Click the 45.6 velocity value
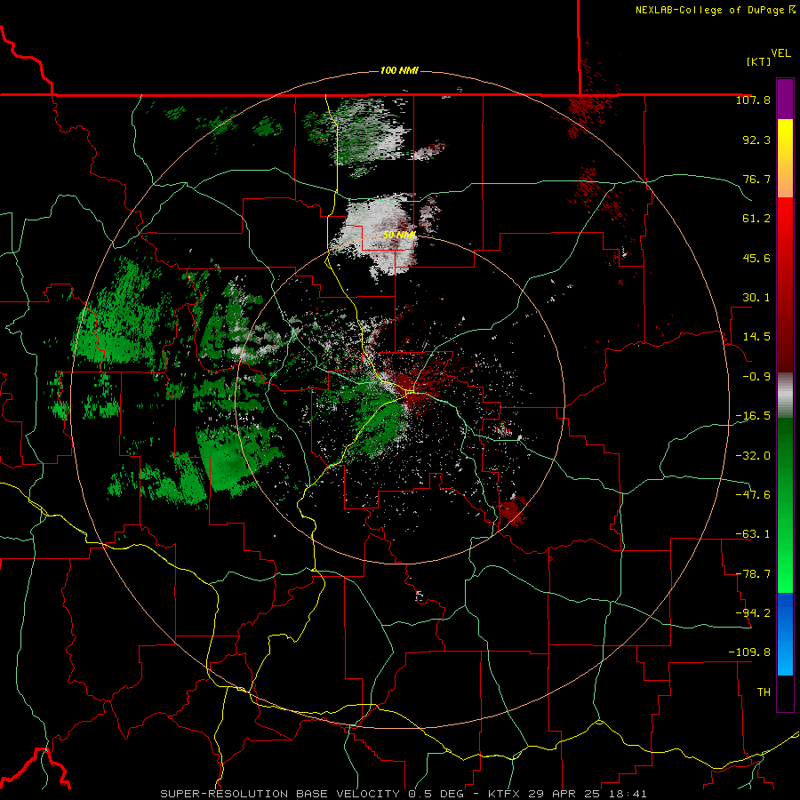This screenshot has width=800, height=800. pyautogui.click(x=756, y=258)
